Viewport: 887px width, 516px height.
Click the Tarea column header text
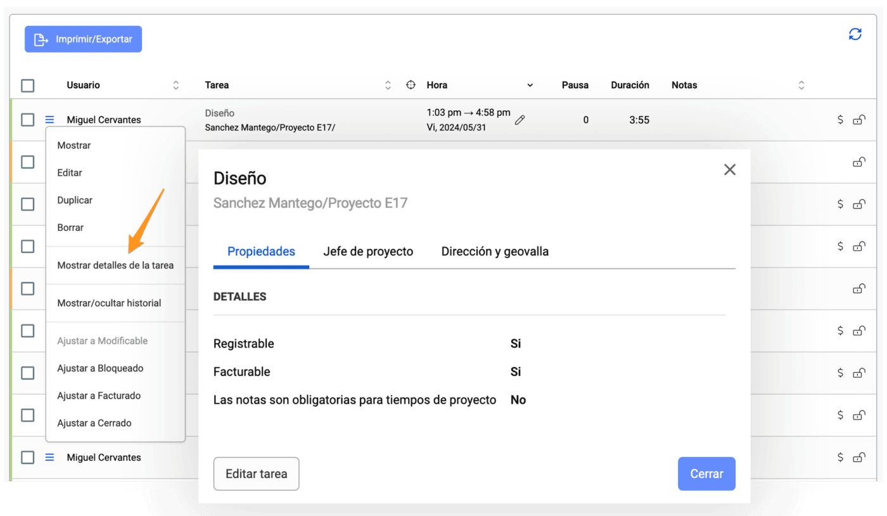[x=217, y=85]
